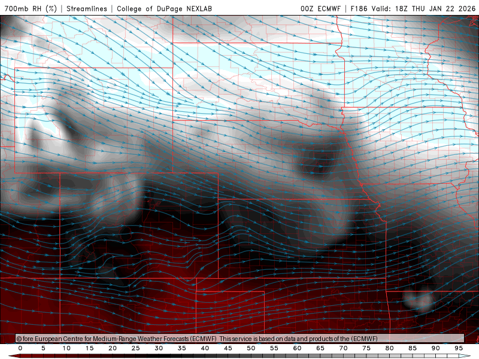Screen dimensions: 479x359
Task: Click the '80' legend number
Action: click(390, 348)
